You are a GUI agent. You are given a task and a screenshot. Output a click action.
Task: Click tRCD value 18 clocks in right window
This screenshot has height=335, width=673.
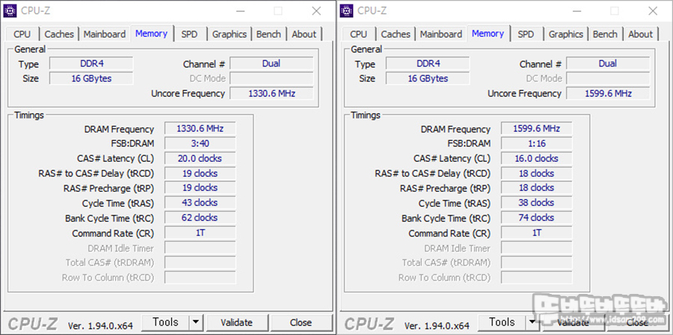tap(536, 174)
